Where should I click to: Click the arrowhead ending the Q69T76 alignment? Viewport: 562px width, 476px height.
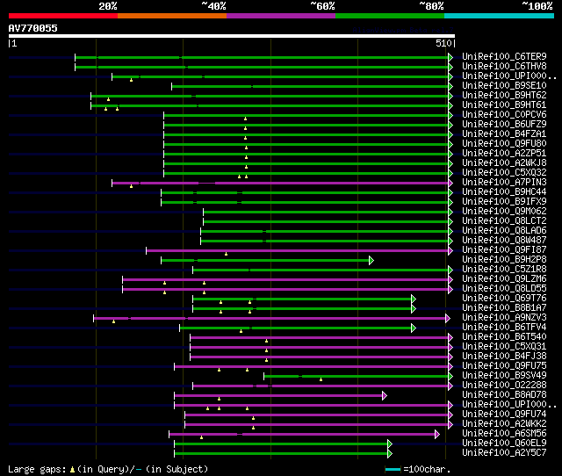pos(414,299)
